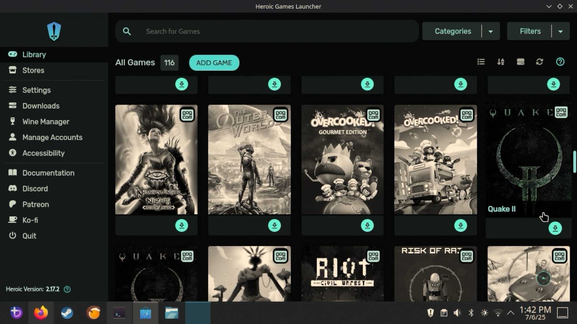Click the Categories button
Image resolution: width=577 pixels, height=324 pixels.
(452, 31)
